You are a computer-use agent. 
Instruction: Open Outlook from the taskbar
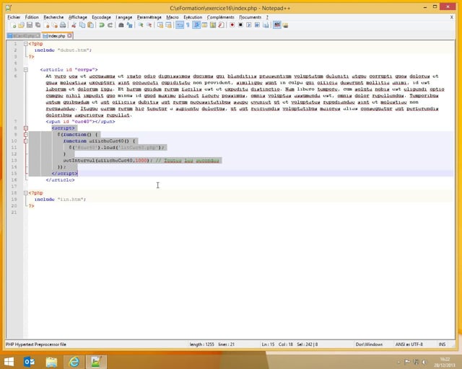pyautogui.click(x=29, y=362)
